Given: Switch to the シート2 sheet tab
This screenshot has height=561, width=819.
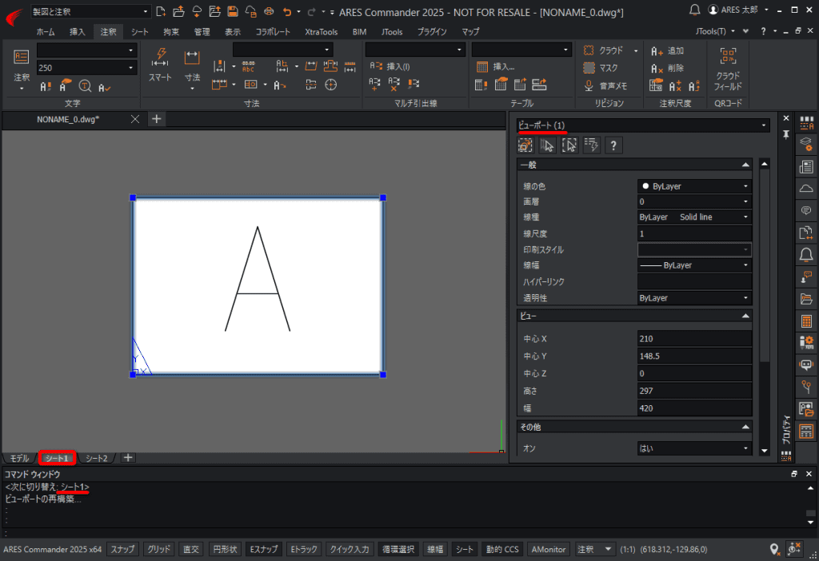Looking at the screenshot, I should pyautogui.click(x=97, y=458).
